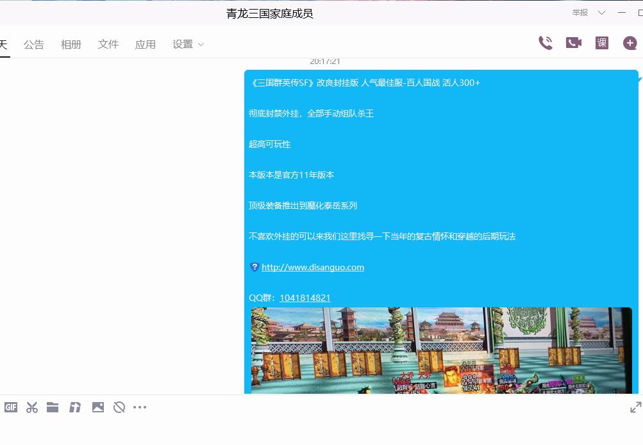This screenshot has width=643, height=445.
Task: Open the disanguo.com link
Action: click(x=313, y=268)
